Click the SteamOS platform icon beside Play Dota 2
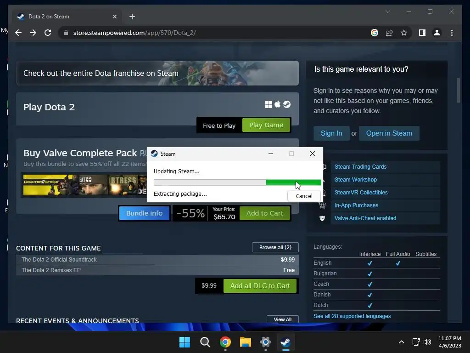 point(287,104)
